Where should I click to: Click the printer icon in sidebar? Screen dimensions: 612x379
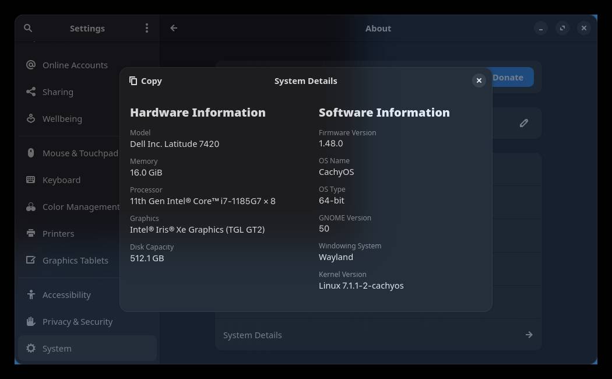tap(31, 233)
